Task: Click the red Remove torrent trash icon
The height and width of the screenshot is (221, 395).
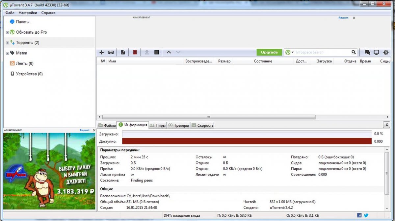Action: pos(135,52)
